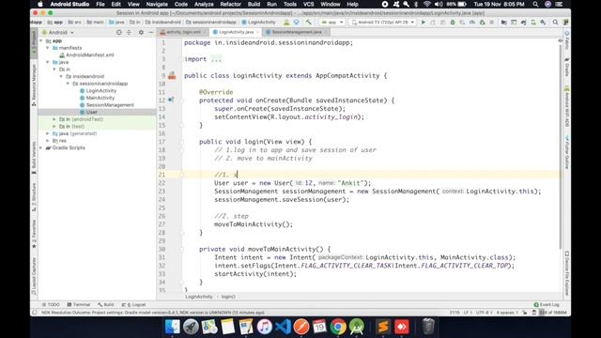The image size is (601, 338).
Task: Click the override gutter icon at line 12
Action: click(171, 100)
